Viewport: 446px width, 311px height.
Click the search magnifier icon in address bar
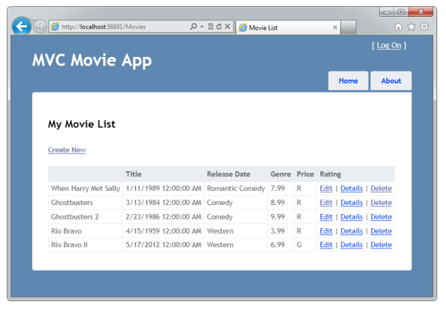tap(193, 27)
